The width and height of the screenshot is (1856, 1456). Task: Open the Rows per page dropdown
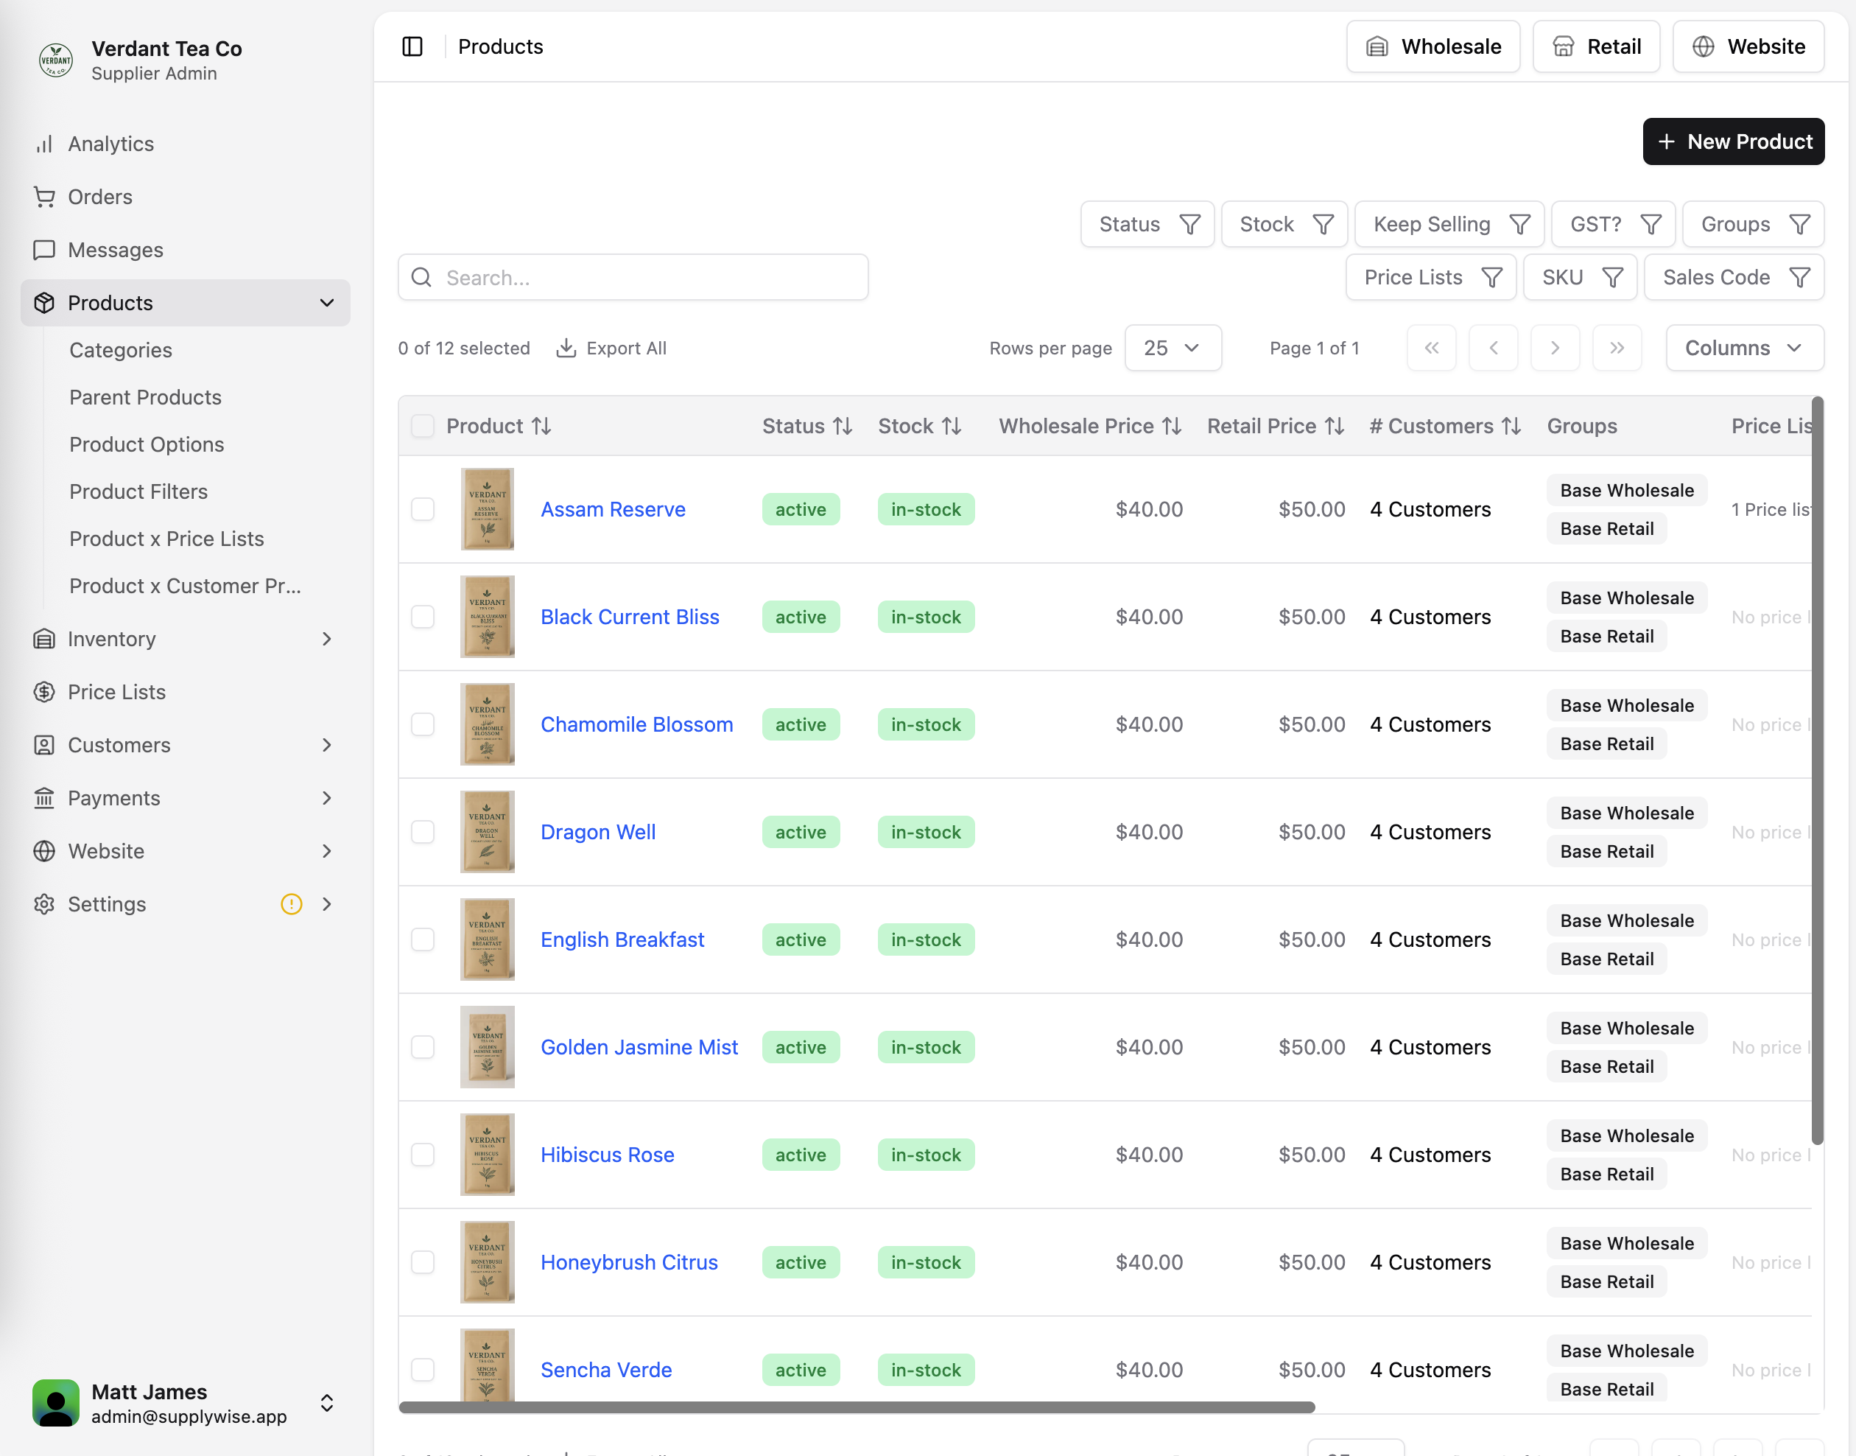tap(1173, 348)
